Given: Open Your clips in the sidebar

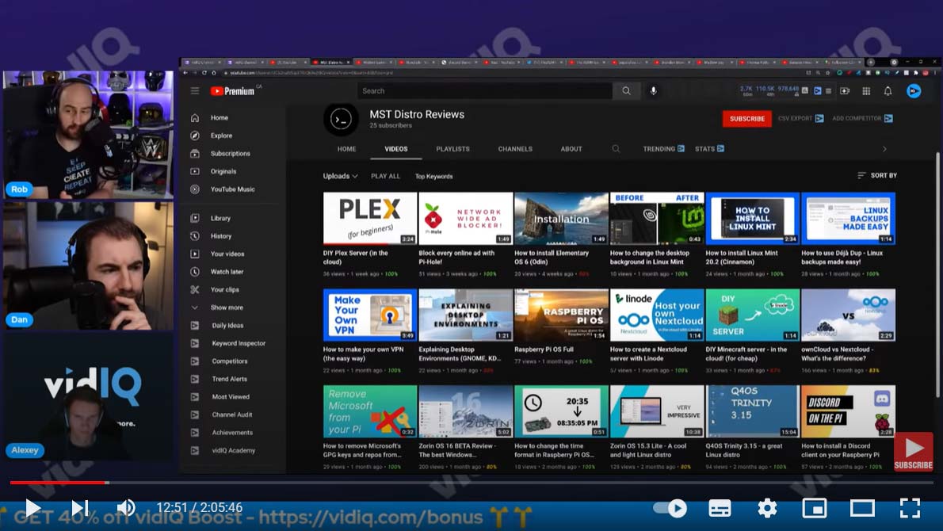Looking at the screenshot, I should (x=224, y=290).
